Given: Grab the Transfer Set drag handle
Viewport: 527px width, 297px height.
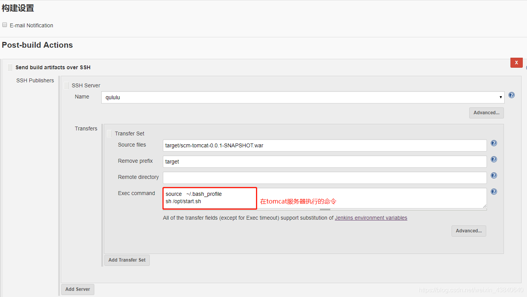Looking at the screenshot, I should [x=110, y=133].
